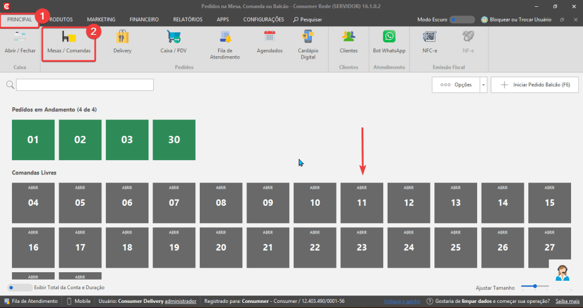Viewport: 583px width, 308px height.
Task: Open in-progress order 03
Action: [127, 140]
